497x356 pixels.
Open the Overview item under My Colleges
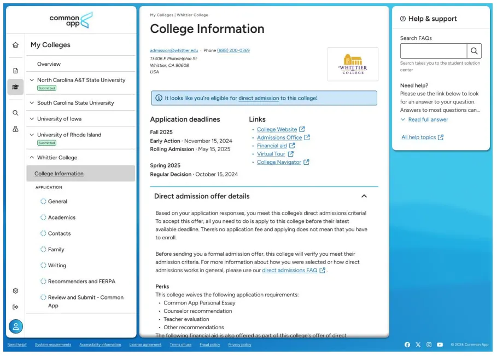pos(49,64)
